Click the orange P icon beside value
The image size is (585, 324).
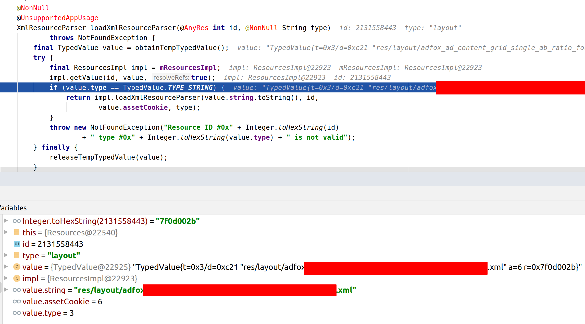17,267
